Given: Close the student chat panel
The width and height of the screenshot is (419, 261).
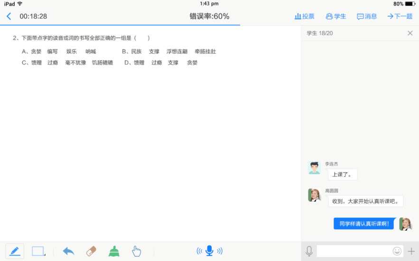Looking at the screenshot, I should point(410,33).
